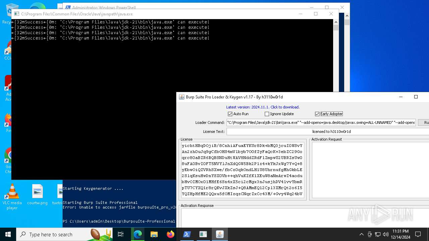
Task: Select the CCleaner desktop shortcut
Action: [x=7, y=51]
